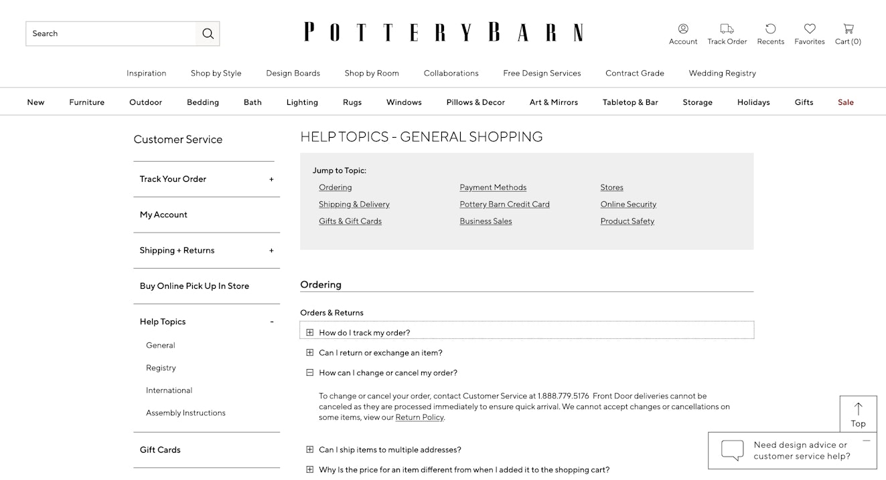This screenshot has height=480, width=886.
Task: Open the Recents history icon
Action: [x=770, y=29]
